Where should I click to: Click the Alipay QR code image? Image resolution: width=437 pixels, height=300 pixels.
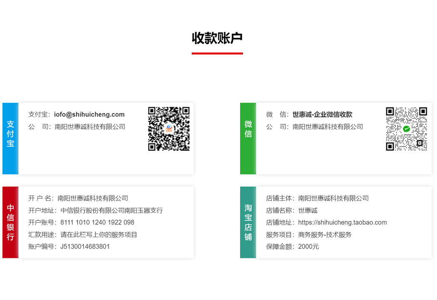point(169,129)
